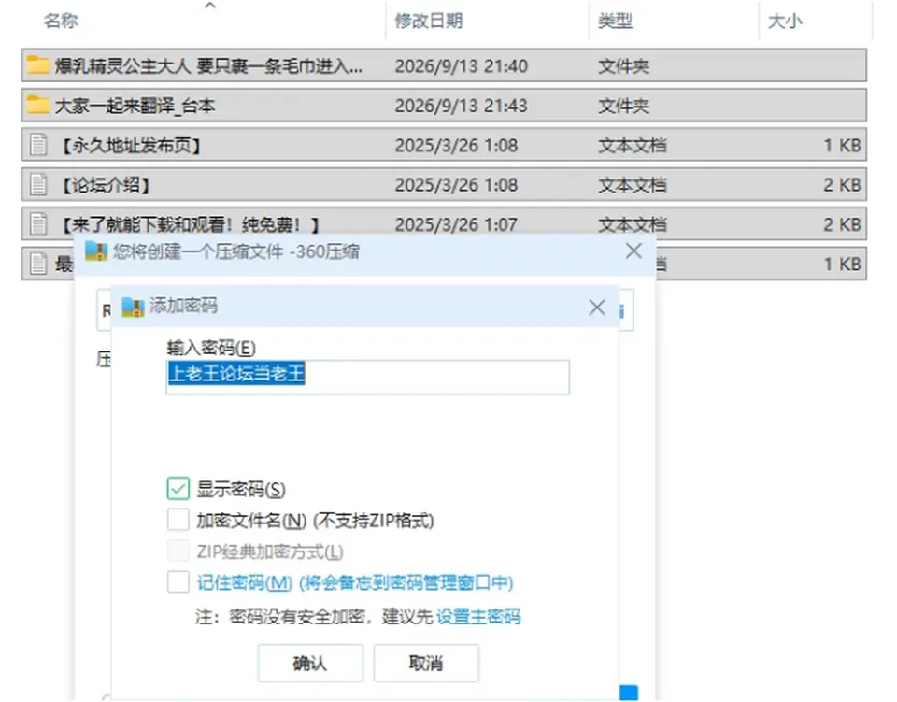Click the 文本文档 type of 【论坛介绍】

(x=633, y=185)
